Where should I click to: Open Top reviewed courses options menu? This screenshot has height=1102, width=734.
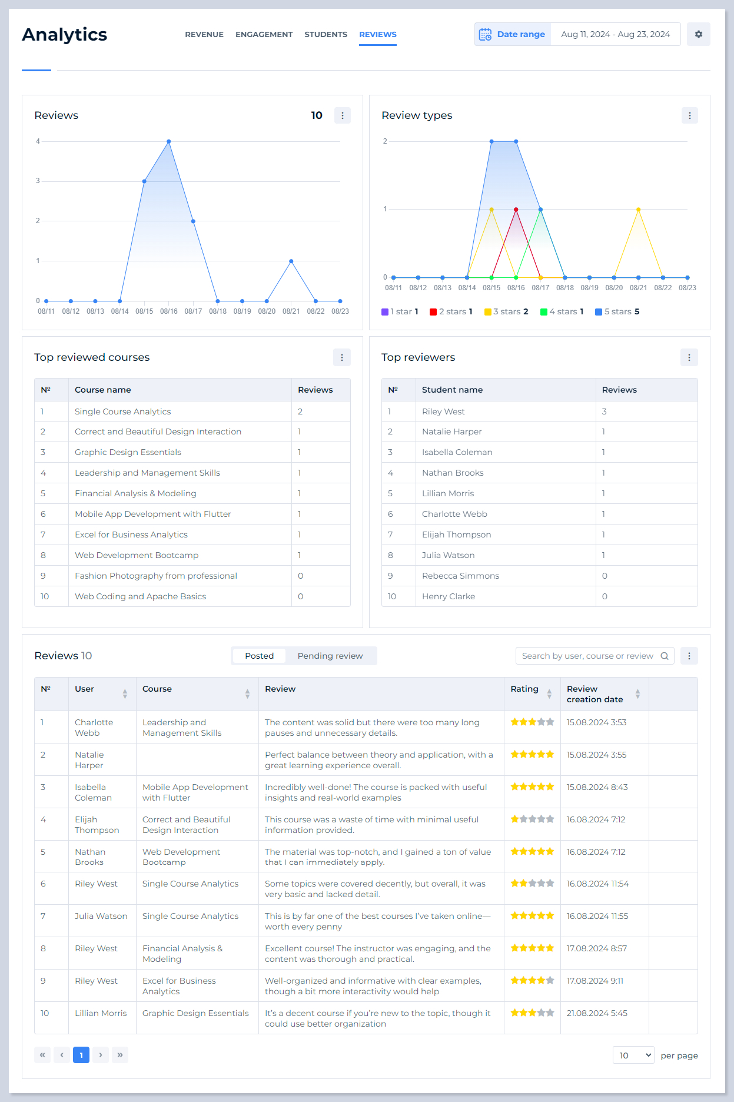(341, 357)
